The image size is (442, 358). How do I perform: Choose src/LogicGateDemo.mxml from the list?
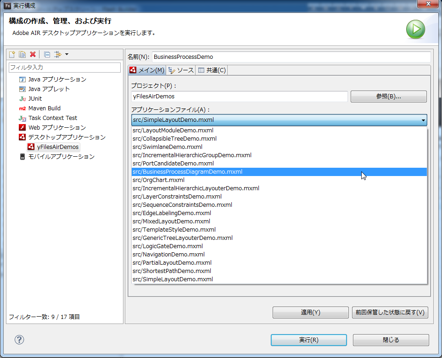(280, 246)
